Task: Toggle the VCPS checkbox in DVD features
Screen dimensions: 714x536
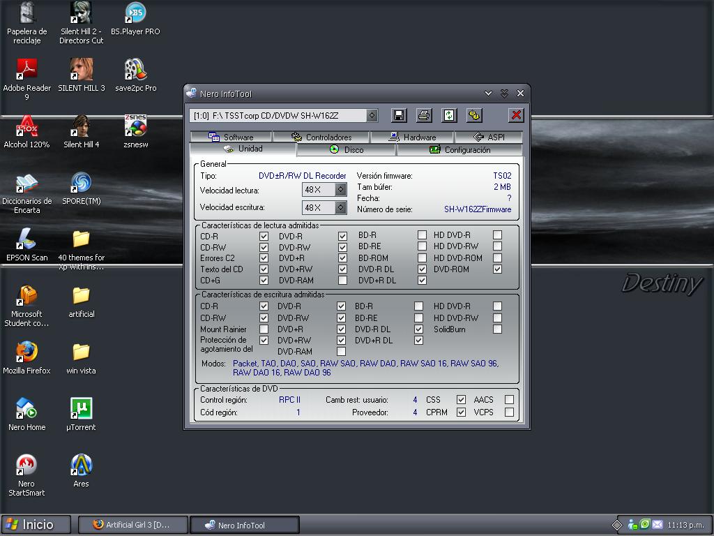Action: click(x=509, y=412)
